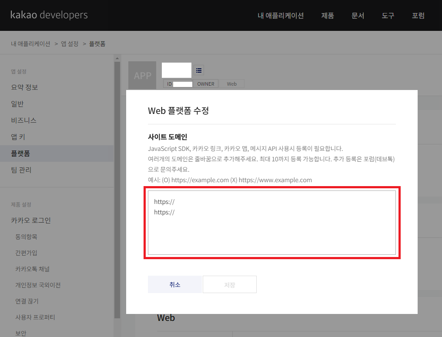Open the 포럼 top menu
The image size is (442, 337).
(x=418, y=16)
